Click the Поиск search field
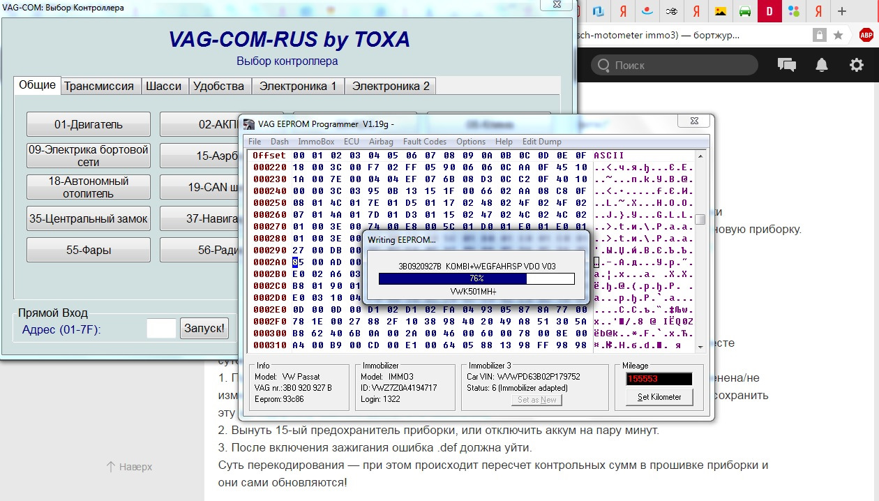 [x=675, y=65]
